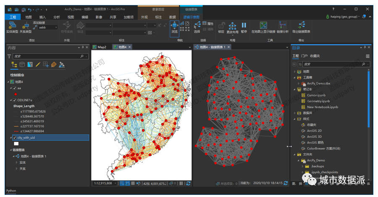The height and width of the screenshot is (197, 378).
Task: Open the 目录 pane hamburger menu
Action: coord(367,56)
